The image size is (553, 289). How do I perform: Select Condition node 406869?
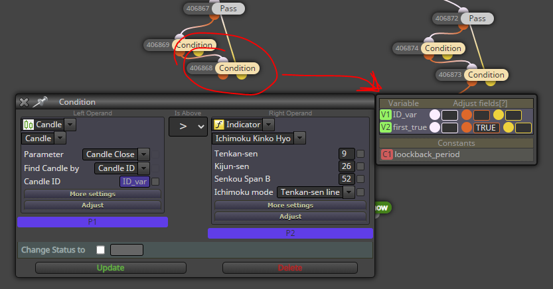pos(195,45)
